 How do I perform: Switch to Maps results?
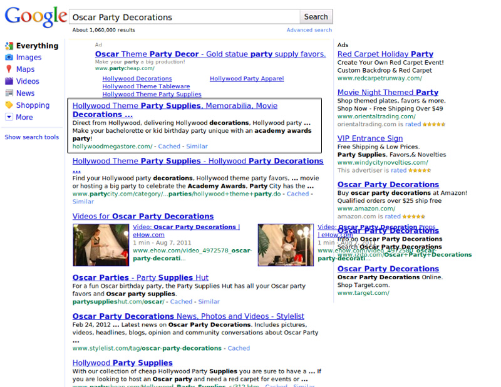click(25, 70)
